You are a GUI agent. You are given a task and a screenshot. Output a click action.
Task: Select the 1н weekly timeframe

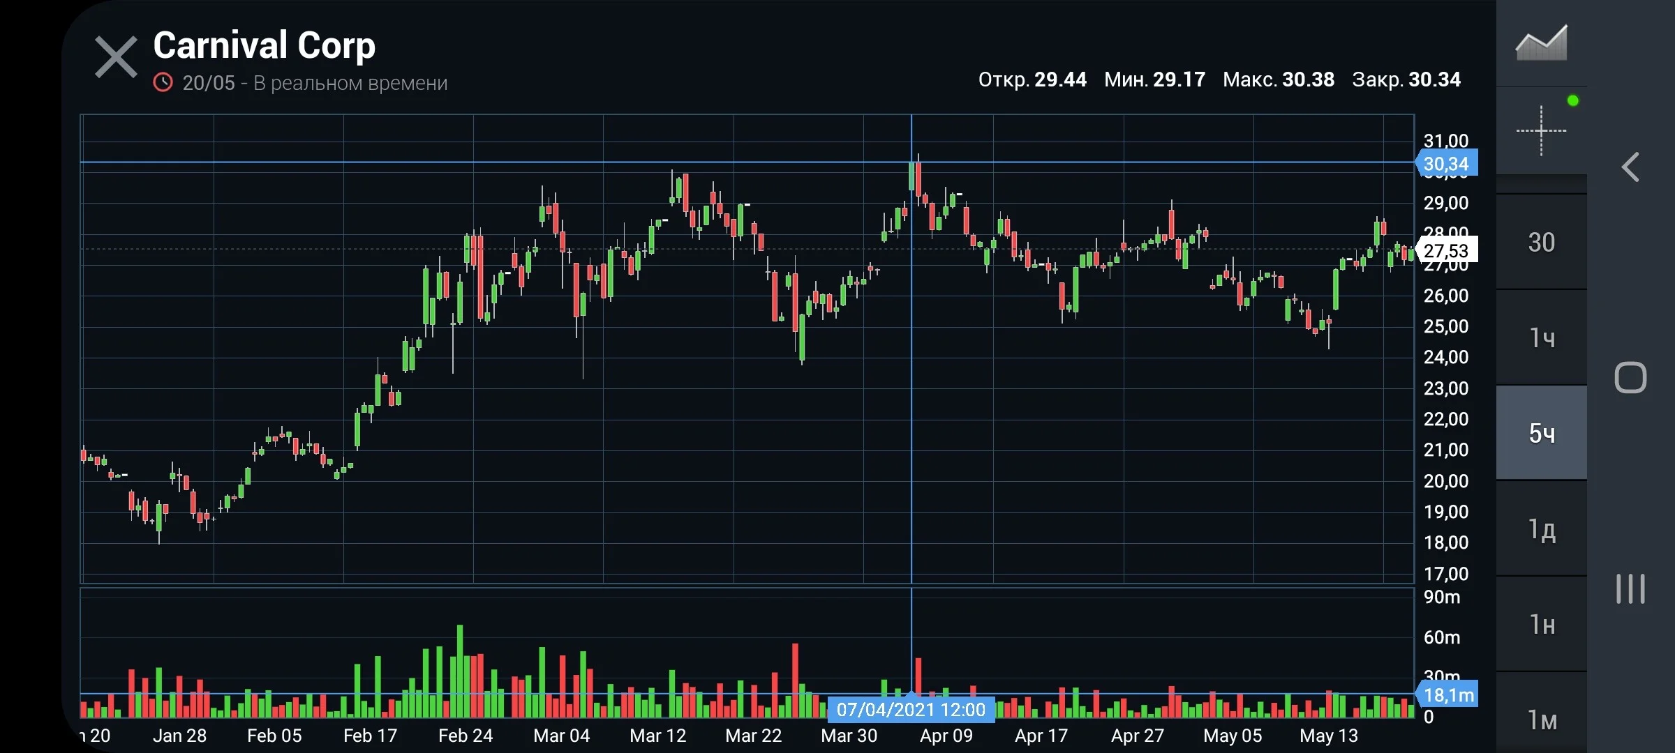[1541, 625]
